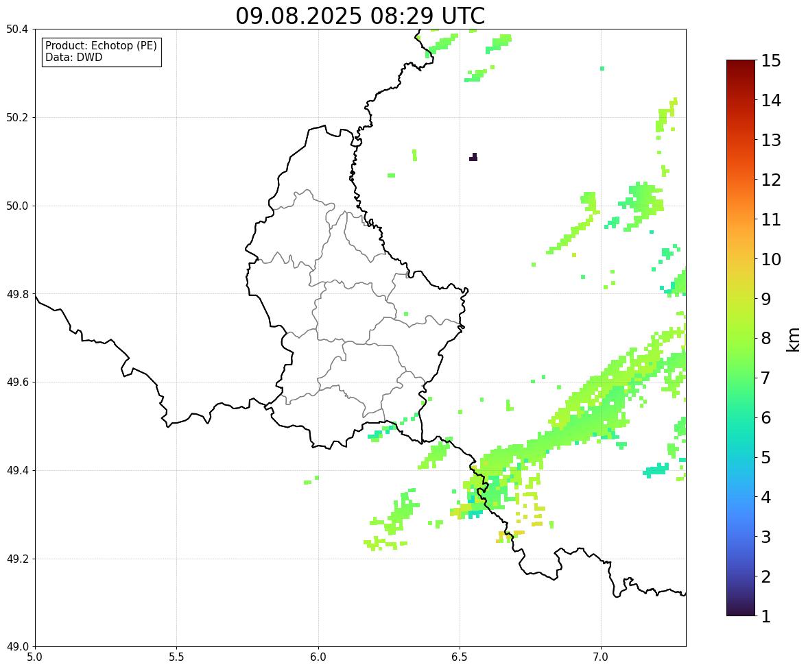Click latitude axis label 49.6
Screen dimensions: 808x669
pyautogui.click(x=17, y=382)
